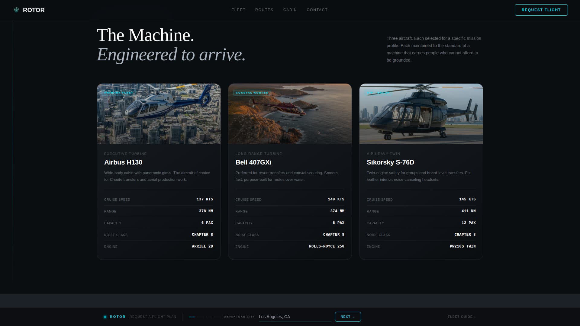Click the Next button in flight planner
Image resolution: width=580 pixels, height=326 pixels.
pyautogui.click(x=348, y=317)
